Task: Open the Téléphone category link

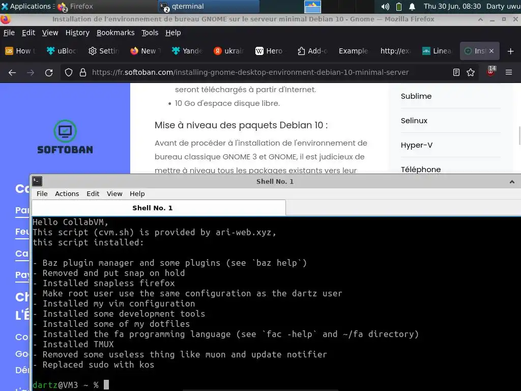Action: coord(421,169)
